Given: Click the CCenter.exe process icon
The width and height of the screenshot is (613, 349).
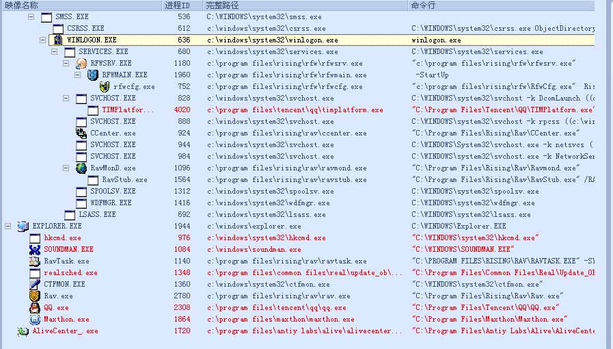Looking at the screenshot, I should point(81,133).
